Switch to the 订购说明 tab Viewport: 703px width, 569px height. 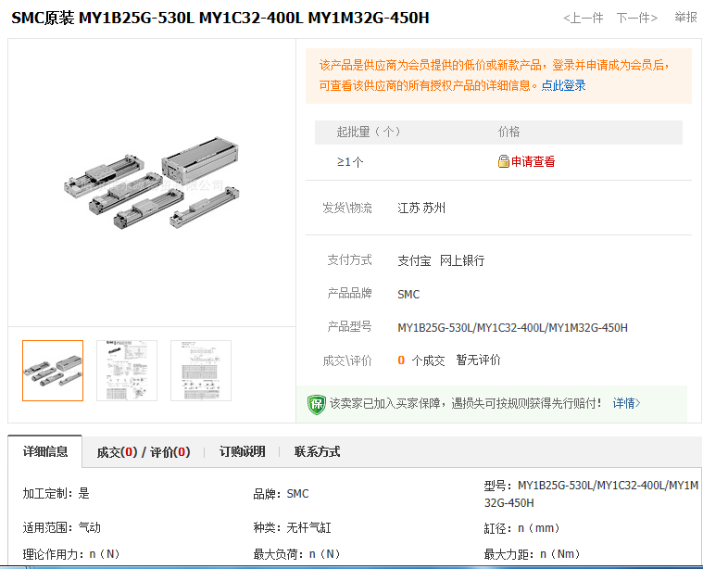pos(242,452)
